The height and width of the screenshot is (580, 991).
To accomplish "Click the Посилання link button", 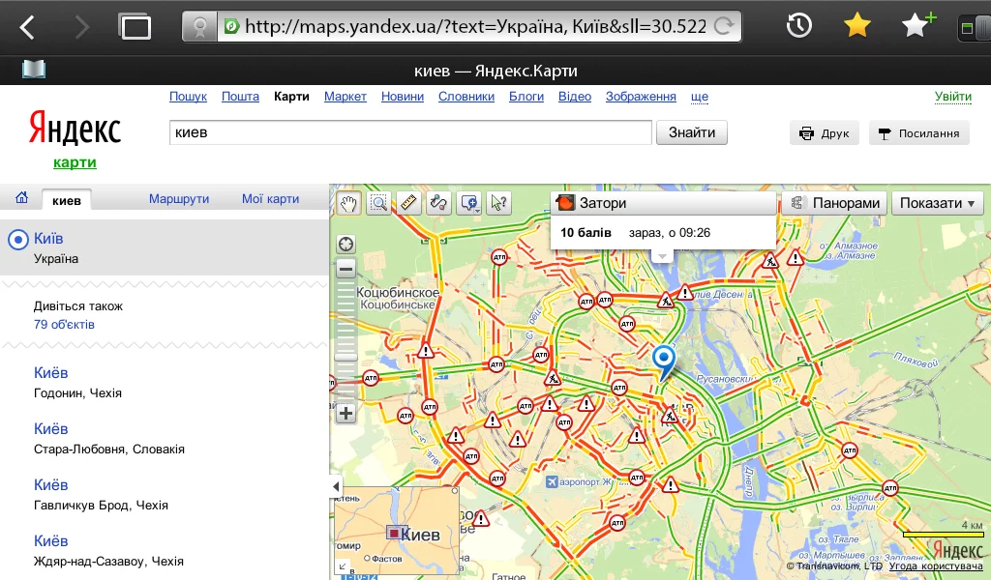I will coord(919,133).
